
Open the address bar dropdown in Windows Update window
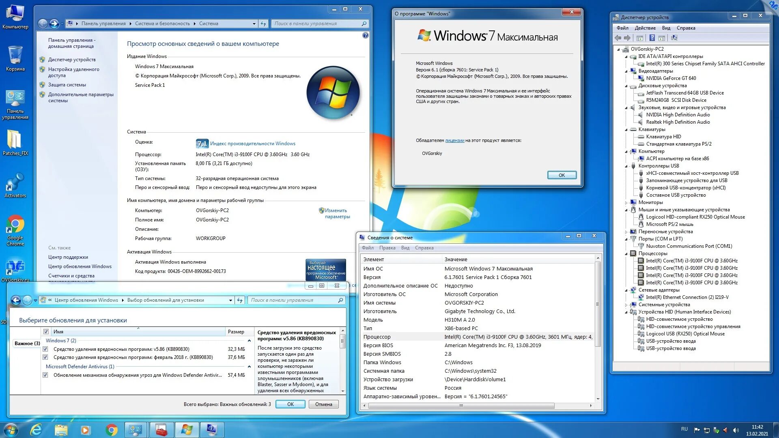[230, 301]
